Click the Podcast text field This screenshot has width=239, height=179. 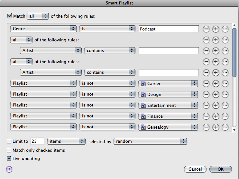pyautogui.click(x=169, y=29)
